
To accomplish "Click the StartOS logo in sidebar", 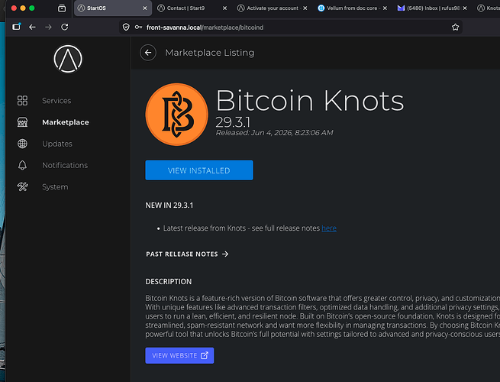I will (68, 59).
